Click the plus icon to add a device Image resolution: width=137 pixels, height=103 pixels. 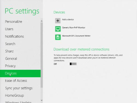(58, 21)
